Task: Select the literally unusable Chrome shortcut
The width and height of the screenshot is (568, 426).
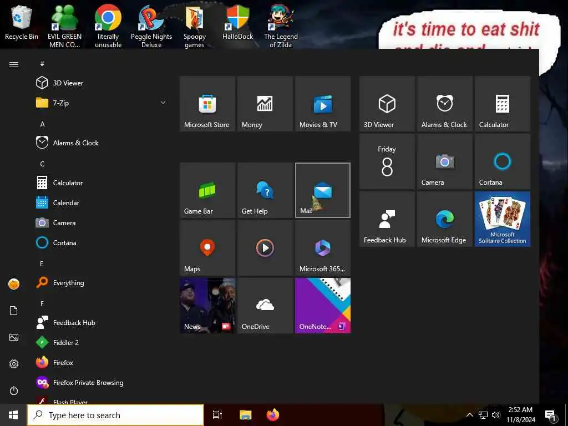Action: [x=108, y=26]
